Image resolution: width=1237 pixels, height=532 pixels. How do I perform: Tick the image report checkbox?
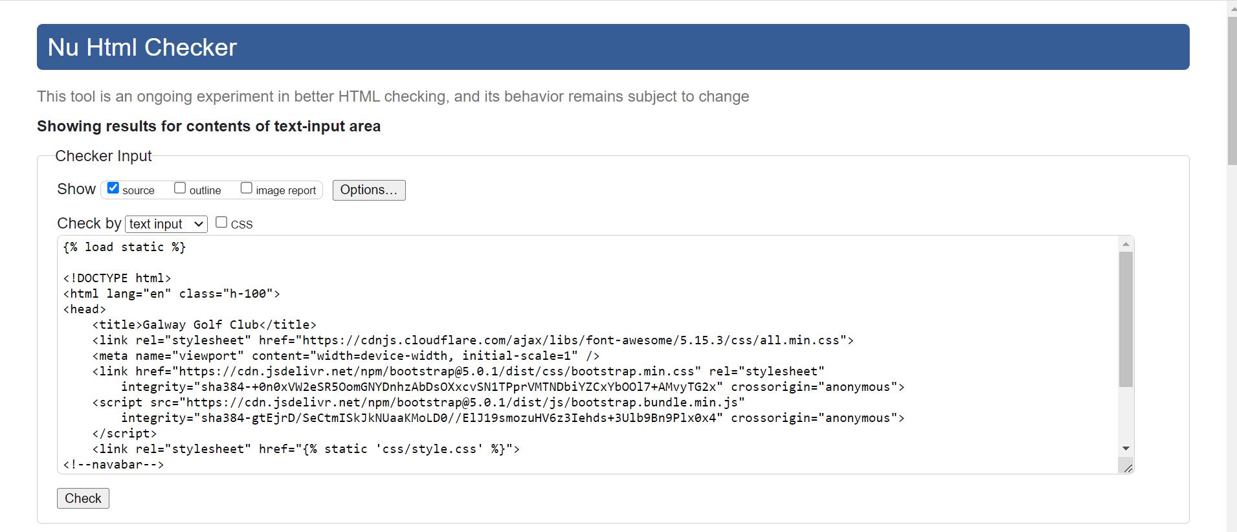[246, 188]
